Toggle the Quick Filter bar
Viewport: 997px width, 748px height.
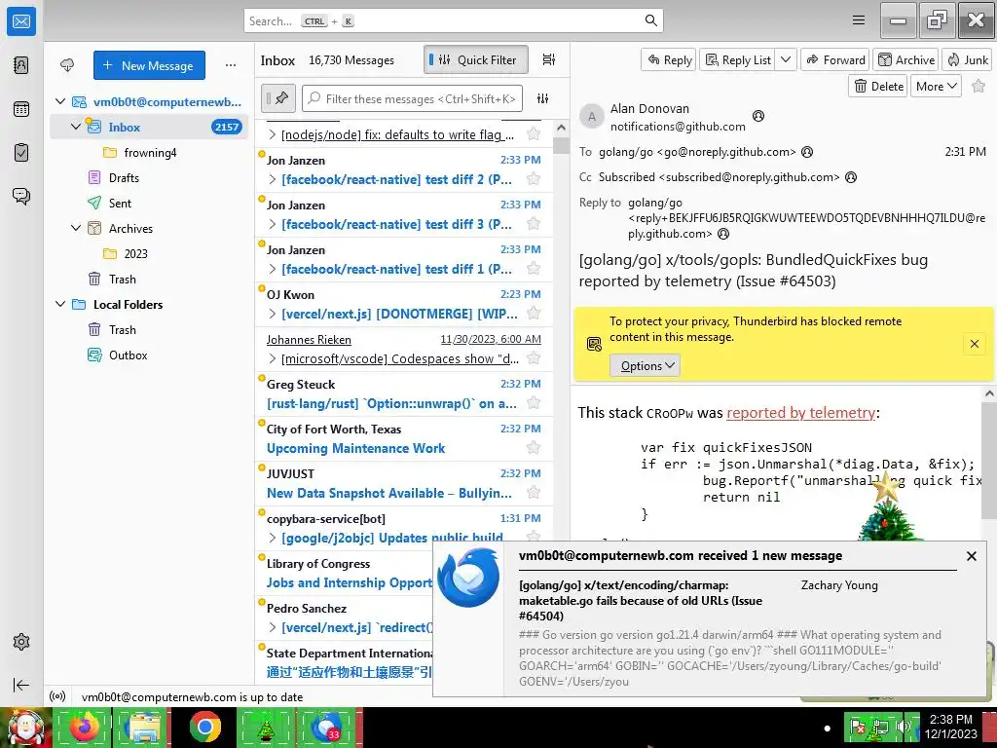(x=475, y=59)
